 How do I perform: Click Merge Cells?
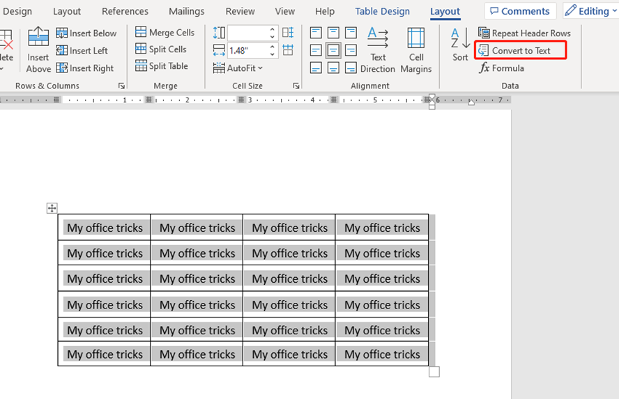point(165,32)
